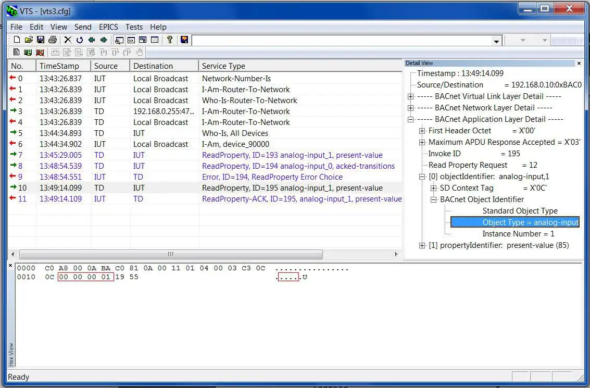Viewport: 590px width, 388px height.
Task: Click the New document toolbar icon
Action: click(x=17, y=40)
